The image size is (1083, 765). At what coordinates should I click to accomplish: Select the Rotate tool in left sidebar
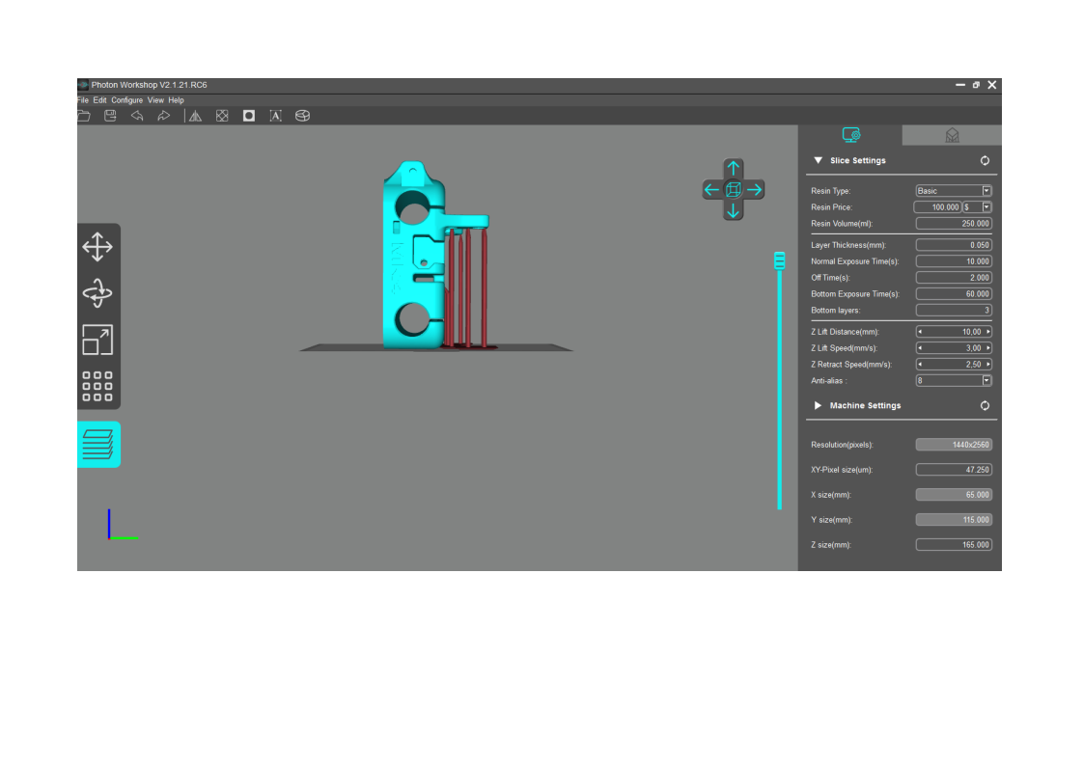pos(97,293)
